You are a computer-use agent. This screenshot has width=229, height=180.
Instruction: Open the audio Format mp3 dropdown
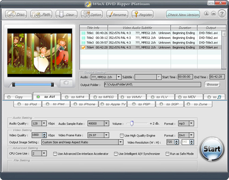pyautogui.click(x=191, y=123)
